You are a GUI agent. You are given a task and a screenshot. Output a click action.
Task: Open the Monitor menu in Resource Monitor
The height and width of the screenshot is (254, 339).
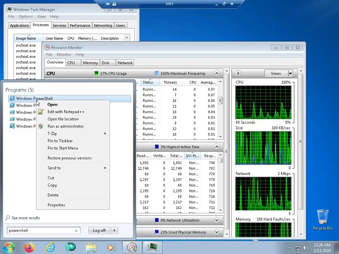coord(64,55)
